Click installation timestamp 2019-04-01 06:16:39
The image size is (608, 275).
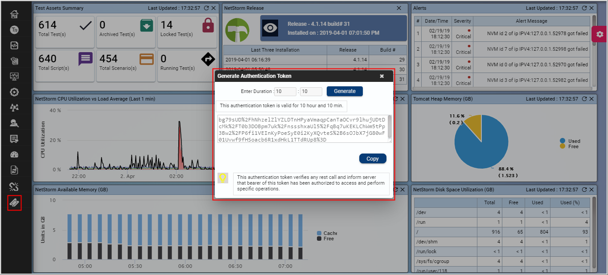[x=247, y=60]
